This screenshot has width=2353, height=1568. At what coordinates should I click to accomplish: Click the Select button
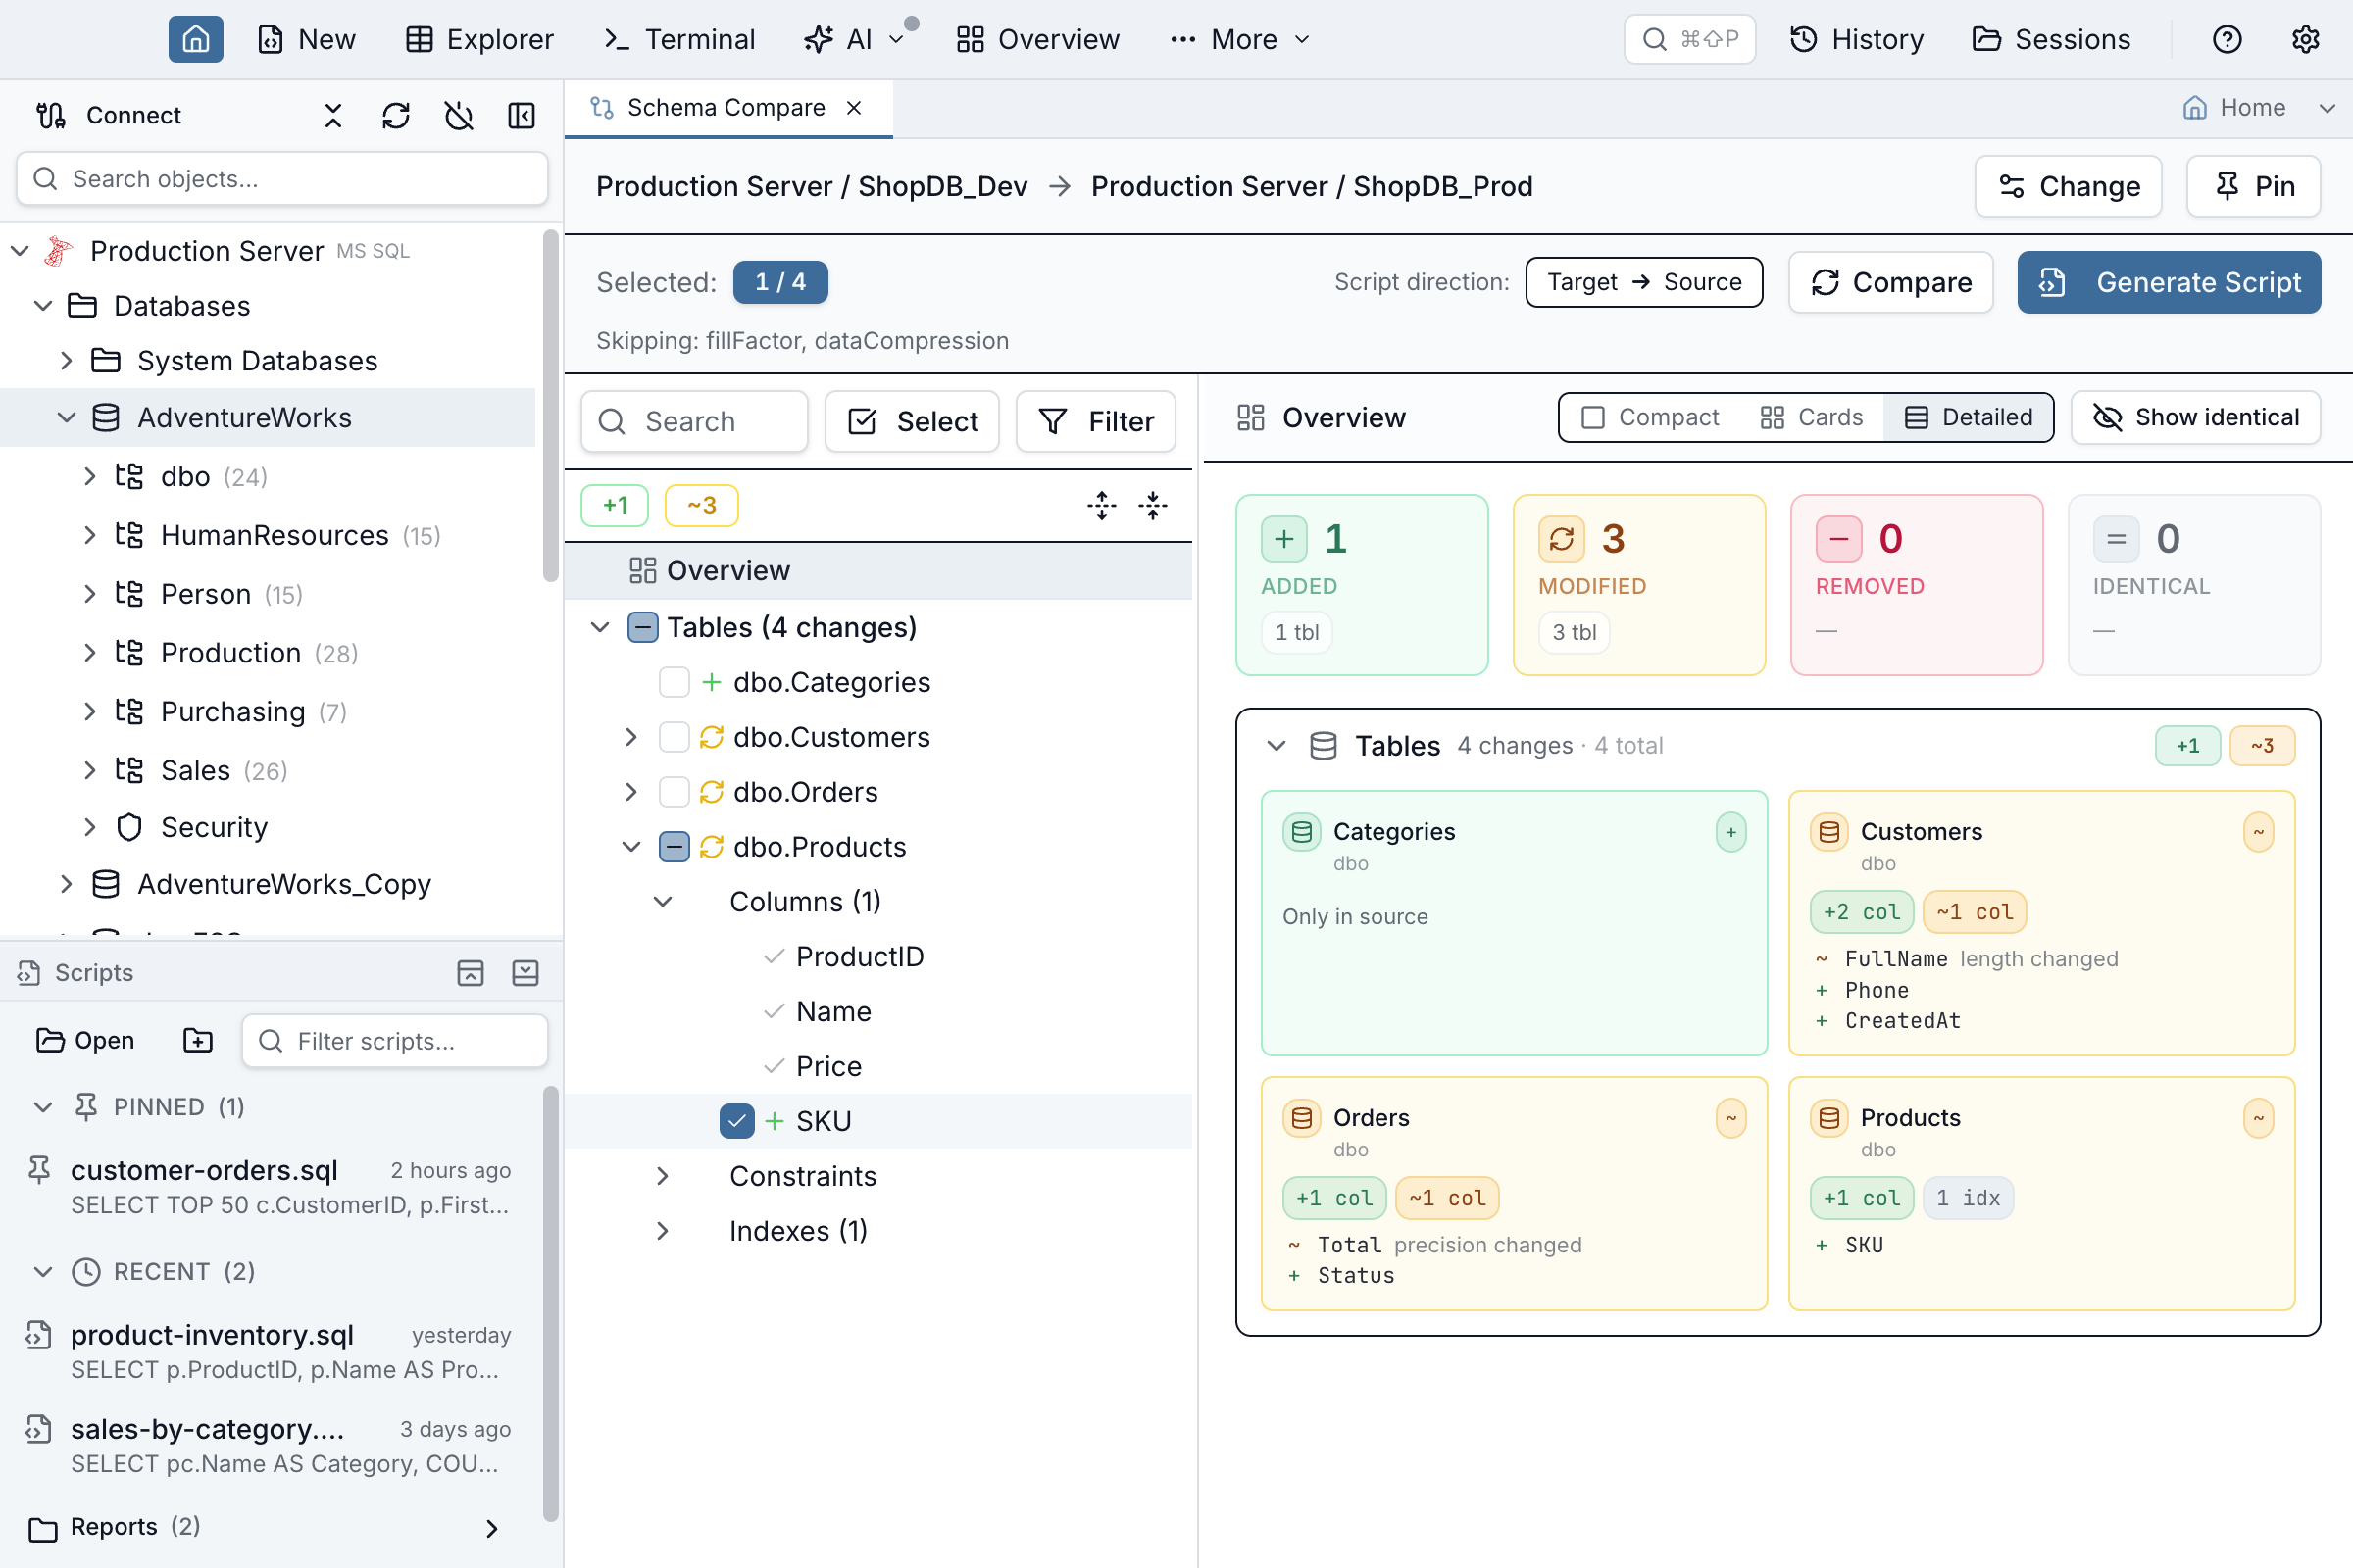click(x=912, y=421)
